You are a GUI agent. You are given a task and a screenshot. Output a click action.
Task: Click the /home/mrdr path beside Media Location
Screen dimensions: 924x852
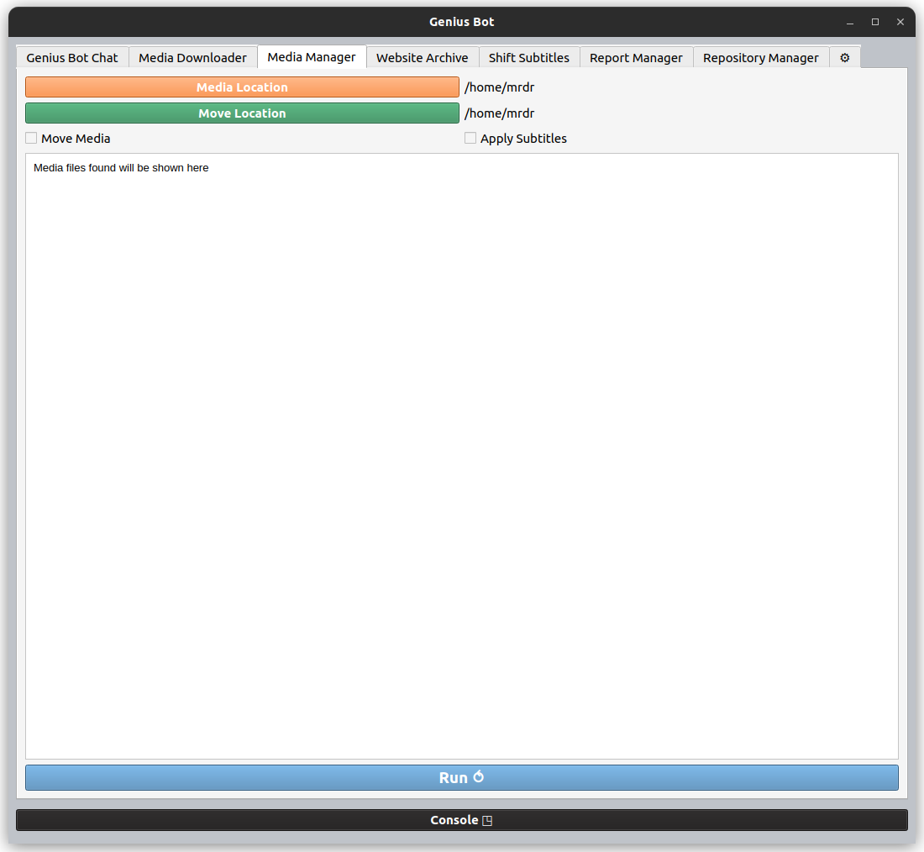click(x=499, y=87)
